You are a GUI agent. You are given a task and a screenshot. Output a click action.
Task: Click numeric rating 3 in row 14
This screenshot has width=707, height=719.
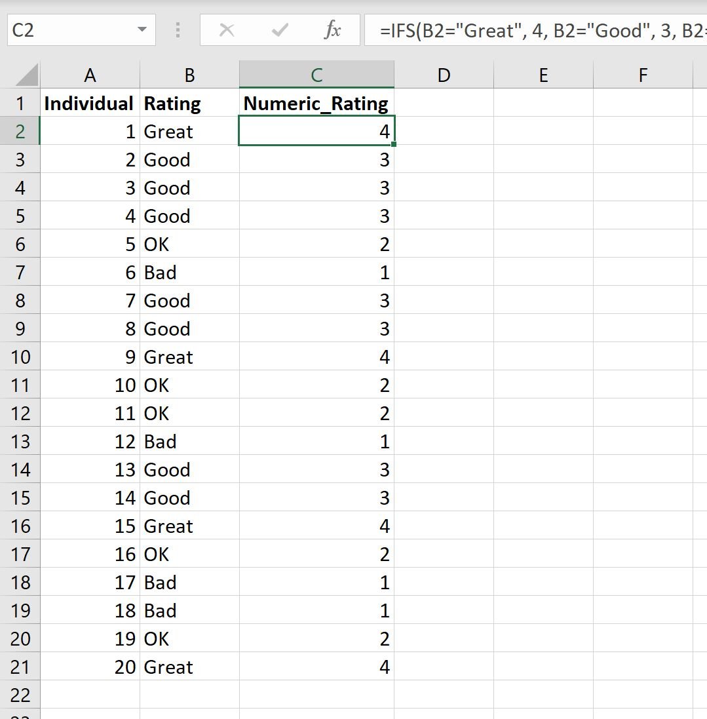tap(316, 469)
